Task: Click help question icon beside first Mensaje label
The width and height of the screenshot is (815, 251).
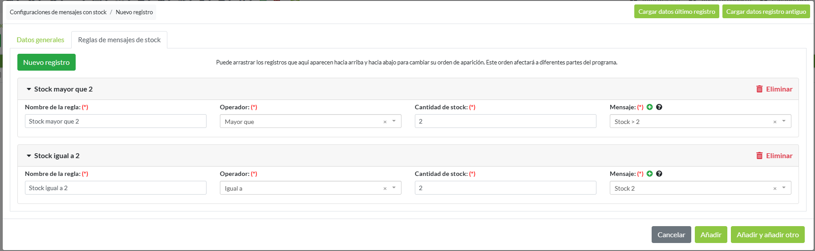Action: (x=659, y=107)
